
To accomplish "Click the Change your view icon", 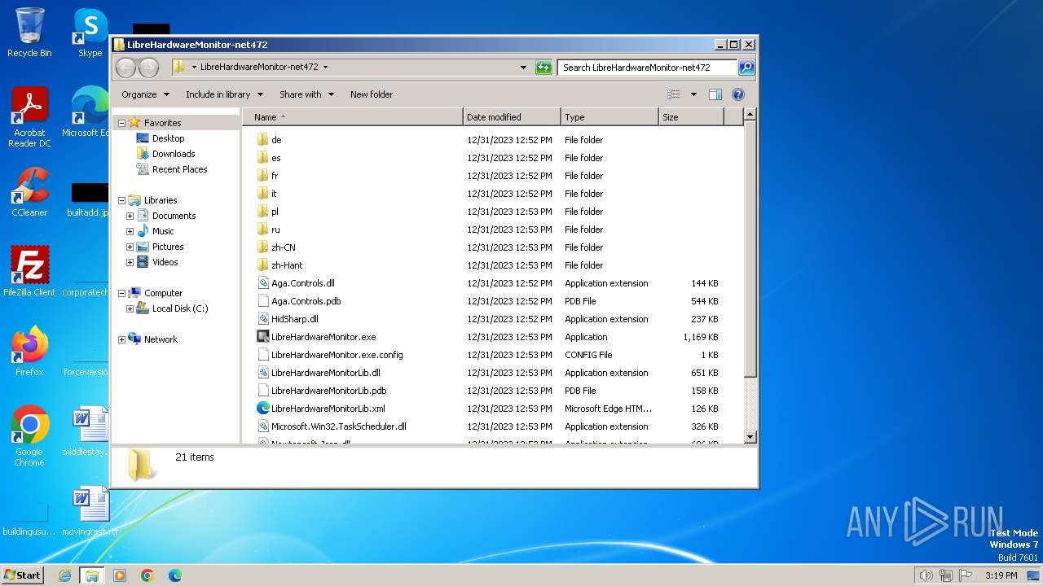I will (674, 94).
